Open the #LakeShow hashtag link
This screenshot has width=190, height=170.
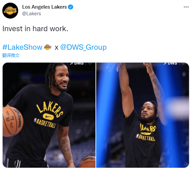22,47
